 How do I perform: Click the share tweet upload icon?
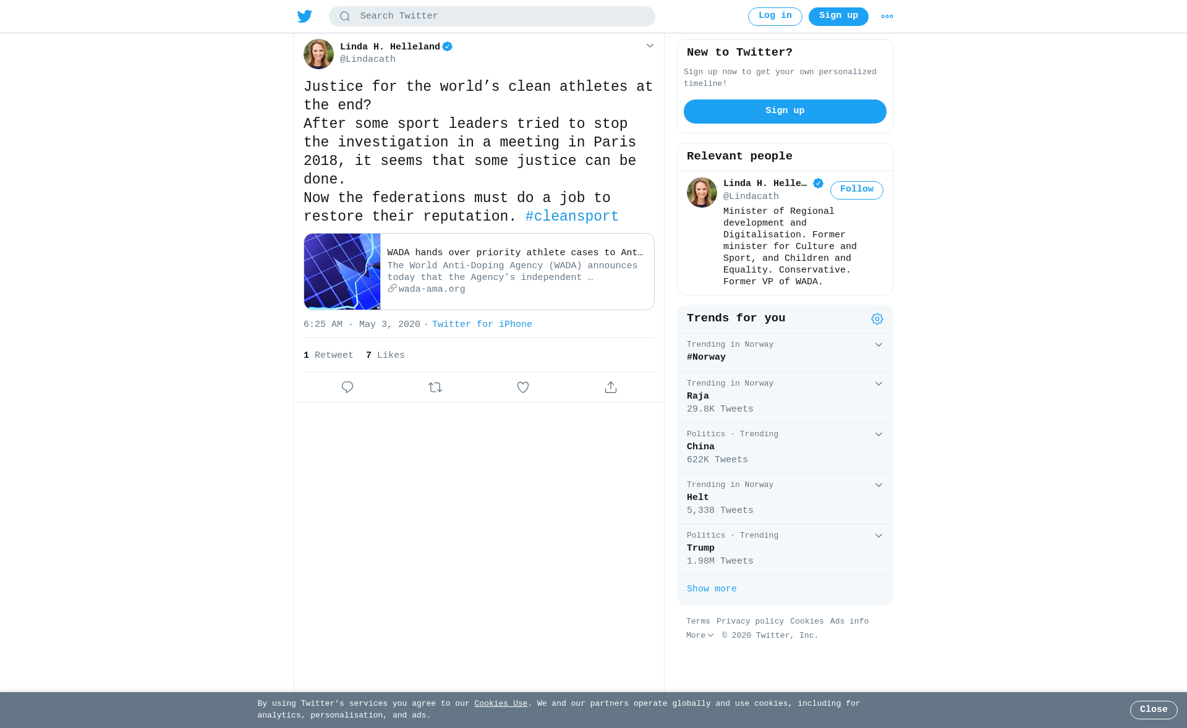click(611, 387)
